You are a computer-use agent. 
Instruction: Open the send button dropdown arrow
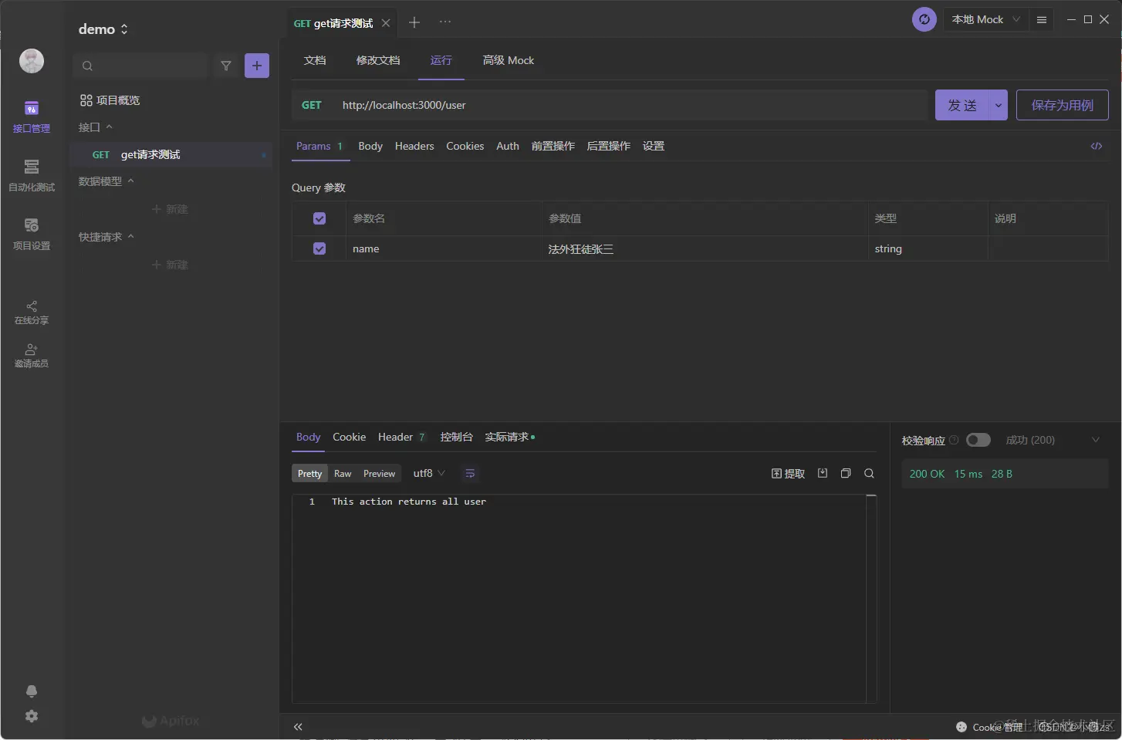point(999,105)
